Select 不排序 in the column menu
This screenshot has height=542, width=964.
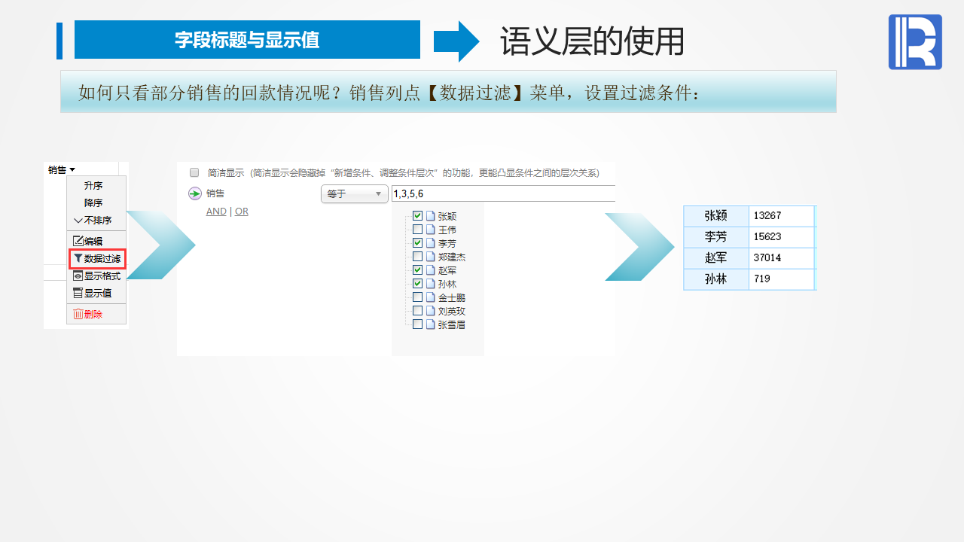[x=98, y=221]
